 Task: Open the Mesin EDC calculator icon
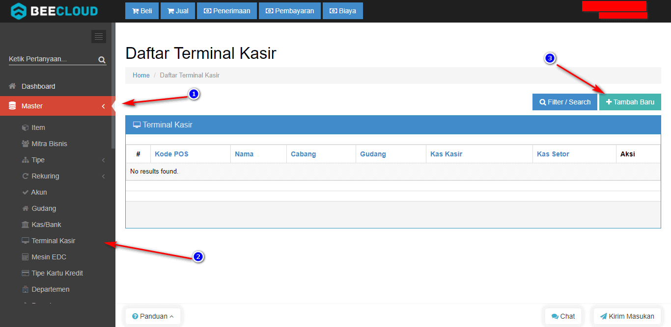pos(26,257)
